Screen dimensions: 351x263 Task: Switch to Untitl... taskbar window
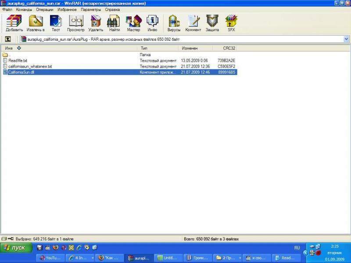[168, 258]
